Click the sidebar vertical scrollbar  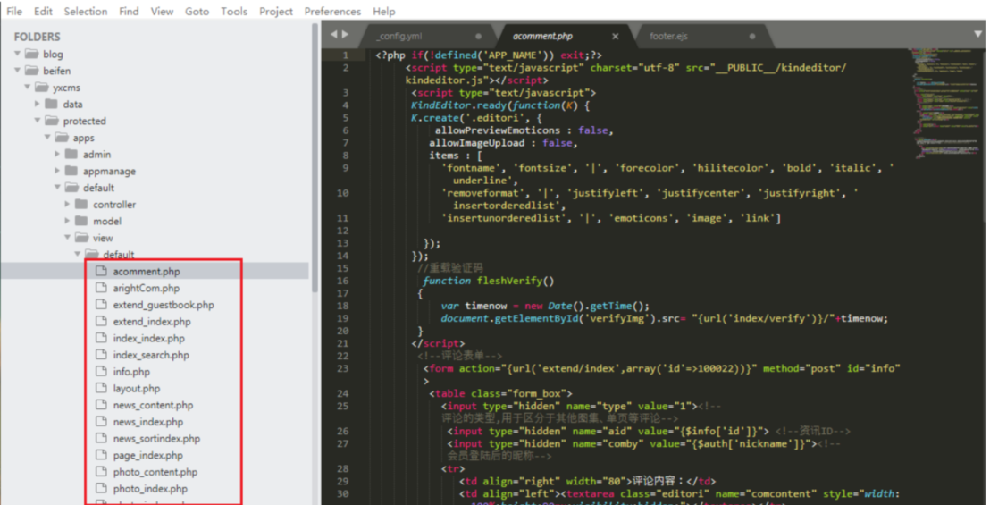click(x=315, y=158)
